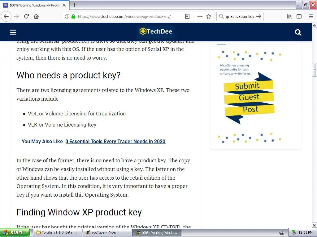Click the green secure connection padlock
Image resolution: width=317 pixels, height=237 pixels.
(73, 16)
